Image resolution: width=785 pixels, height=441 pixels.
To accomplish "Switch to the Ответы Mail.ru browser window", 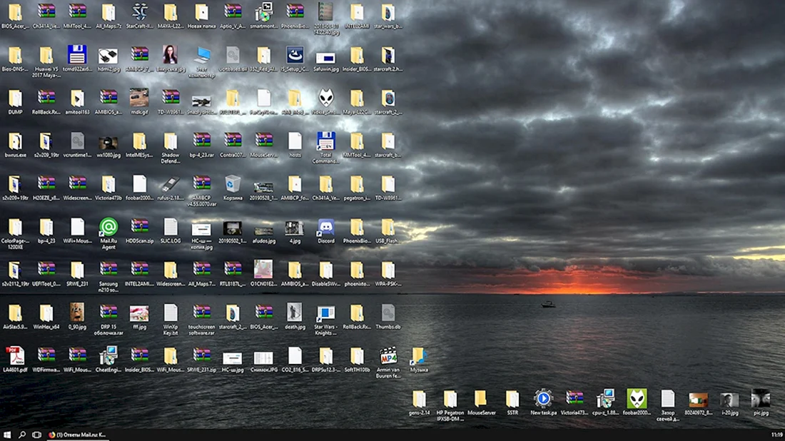I will click(77, 435).
